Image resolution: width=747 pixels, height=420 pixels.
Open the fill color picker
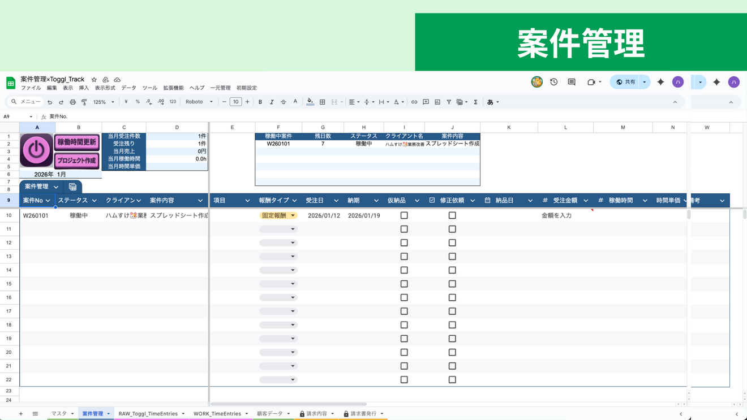(310, 102)
